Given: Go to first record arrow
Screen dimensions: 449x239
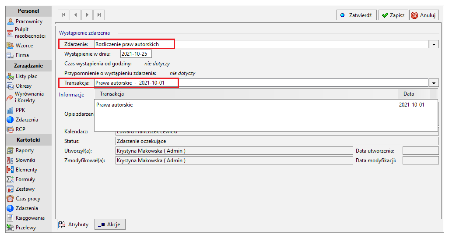Looking at the screenshot, I should [64, 14].
